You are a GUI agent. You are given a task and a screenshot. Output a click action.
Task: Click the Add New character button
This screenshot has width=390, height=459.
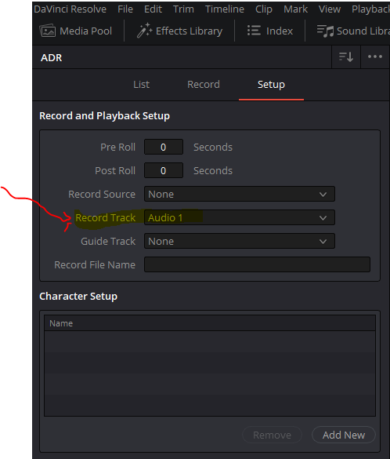pos(344,435)
